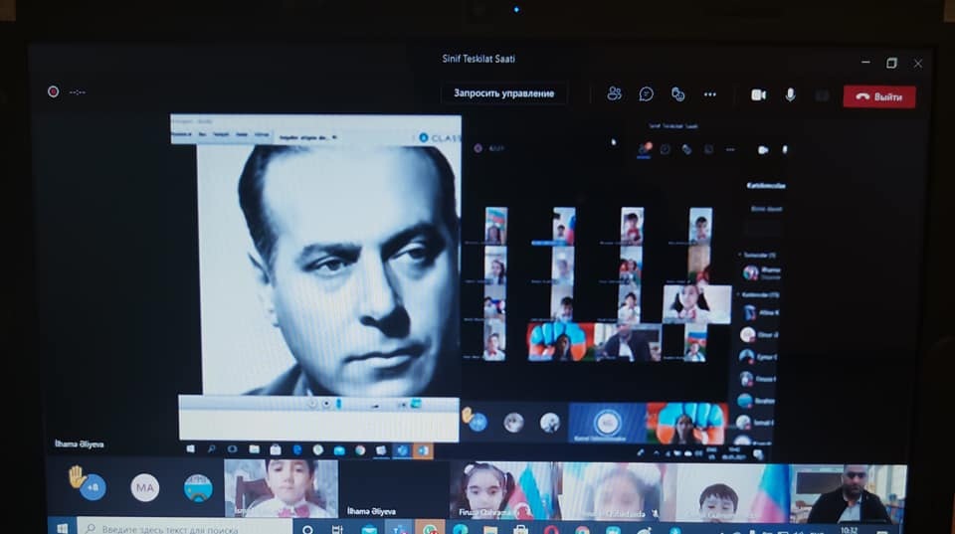Restore down the Sinif Teşkilat Saati window

tap(891, 63)
